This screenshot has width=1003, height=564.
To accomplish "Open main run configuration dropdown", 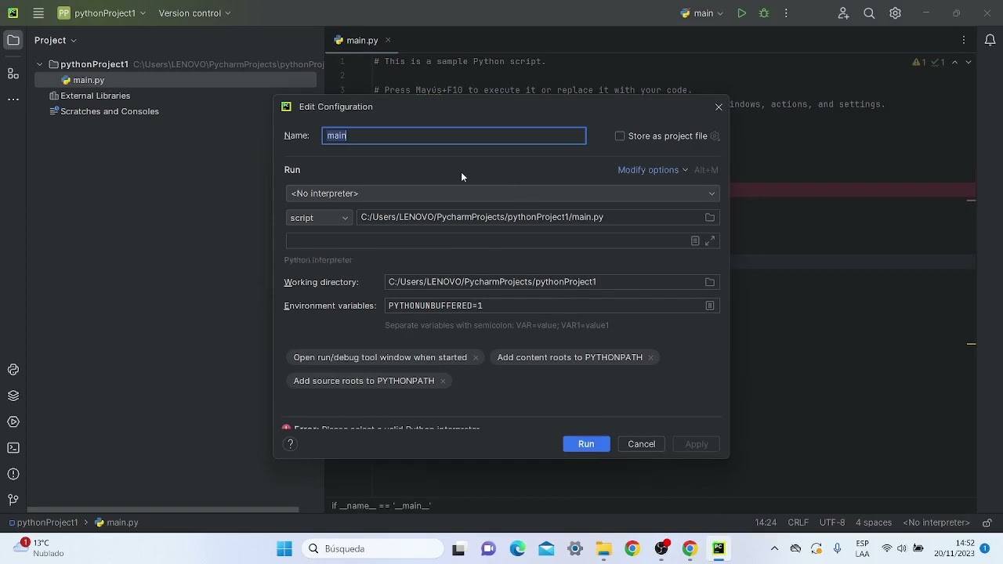I will point(702,13).
